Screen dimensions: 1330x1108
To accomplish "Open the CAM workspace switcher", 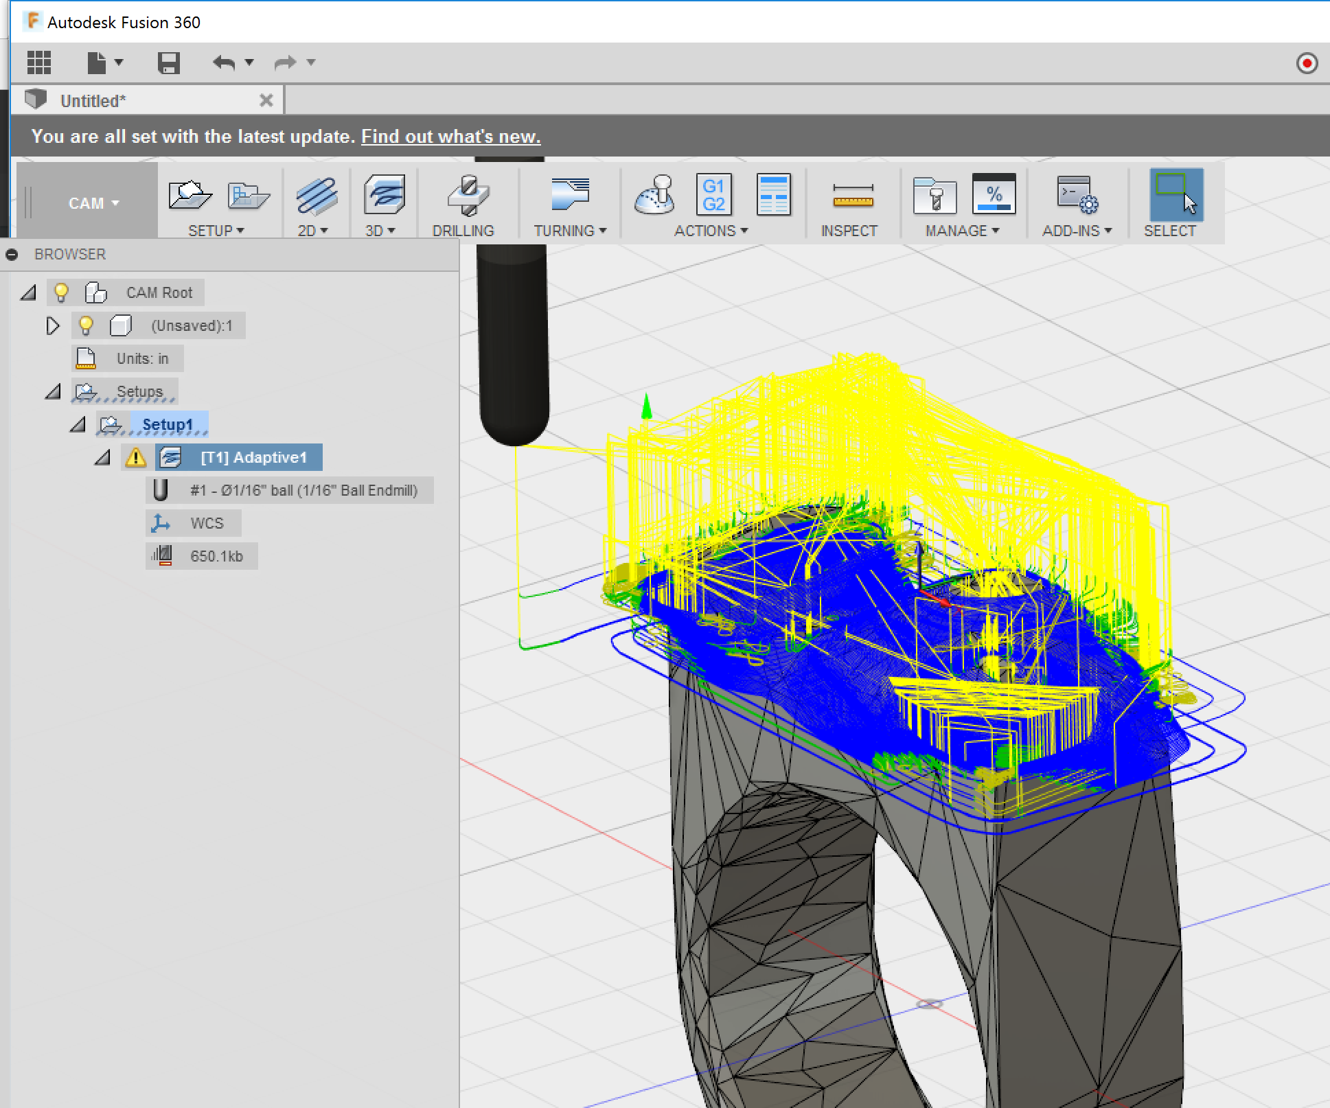I will [x=93, y=203].
